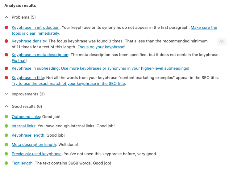Click the Meta description length link
229x171 pixels.
click(x=34, y=145)
